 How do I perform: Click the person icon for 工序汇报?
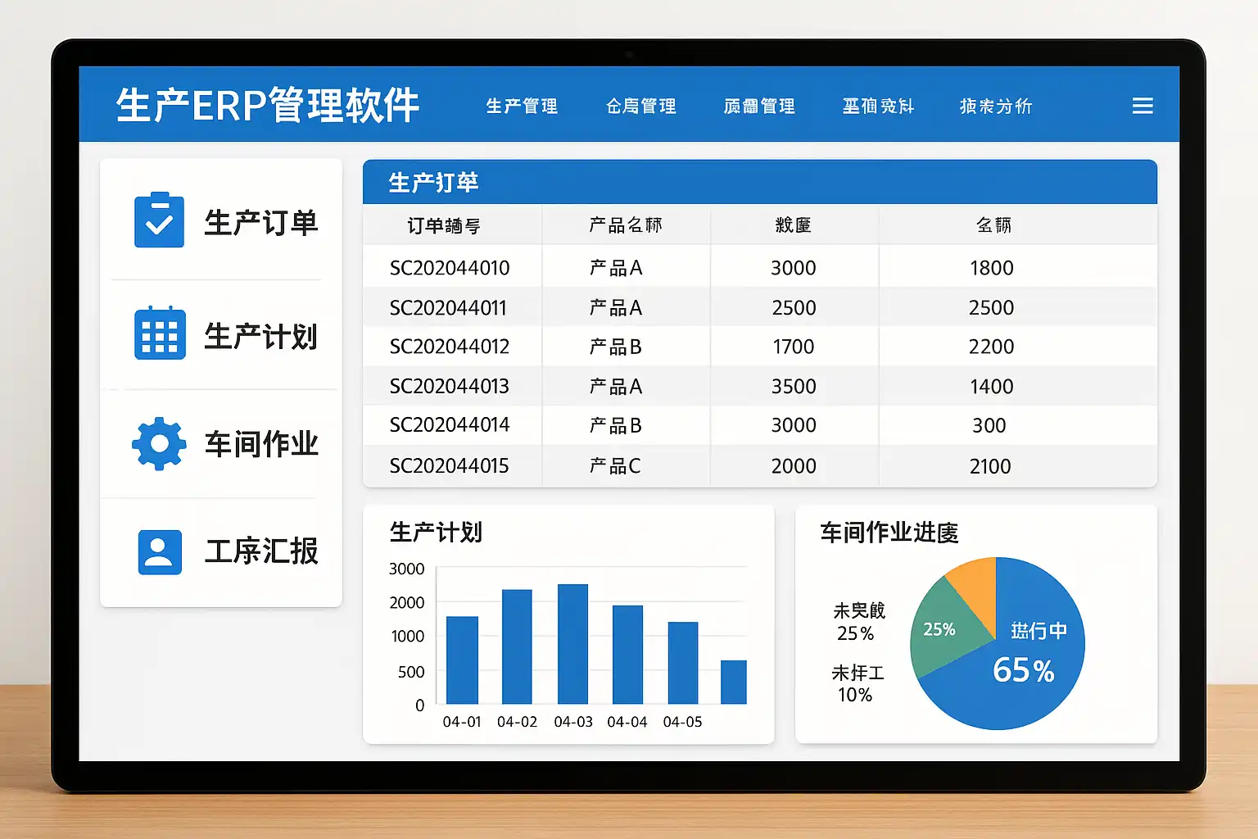coord(160,552)
